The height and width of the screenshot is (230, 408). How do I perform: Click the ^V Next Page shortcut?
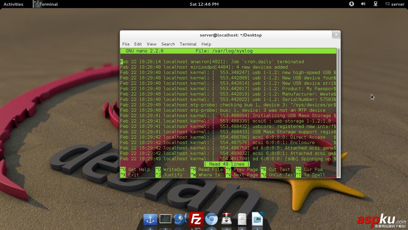[242, 175]
